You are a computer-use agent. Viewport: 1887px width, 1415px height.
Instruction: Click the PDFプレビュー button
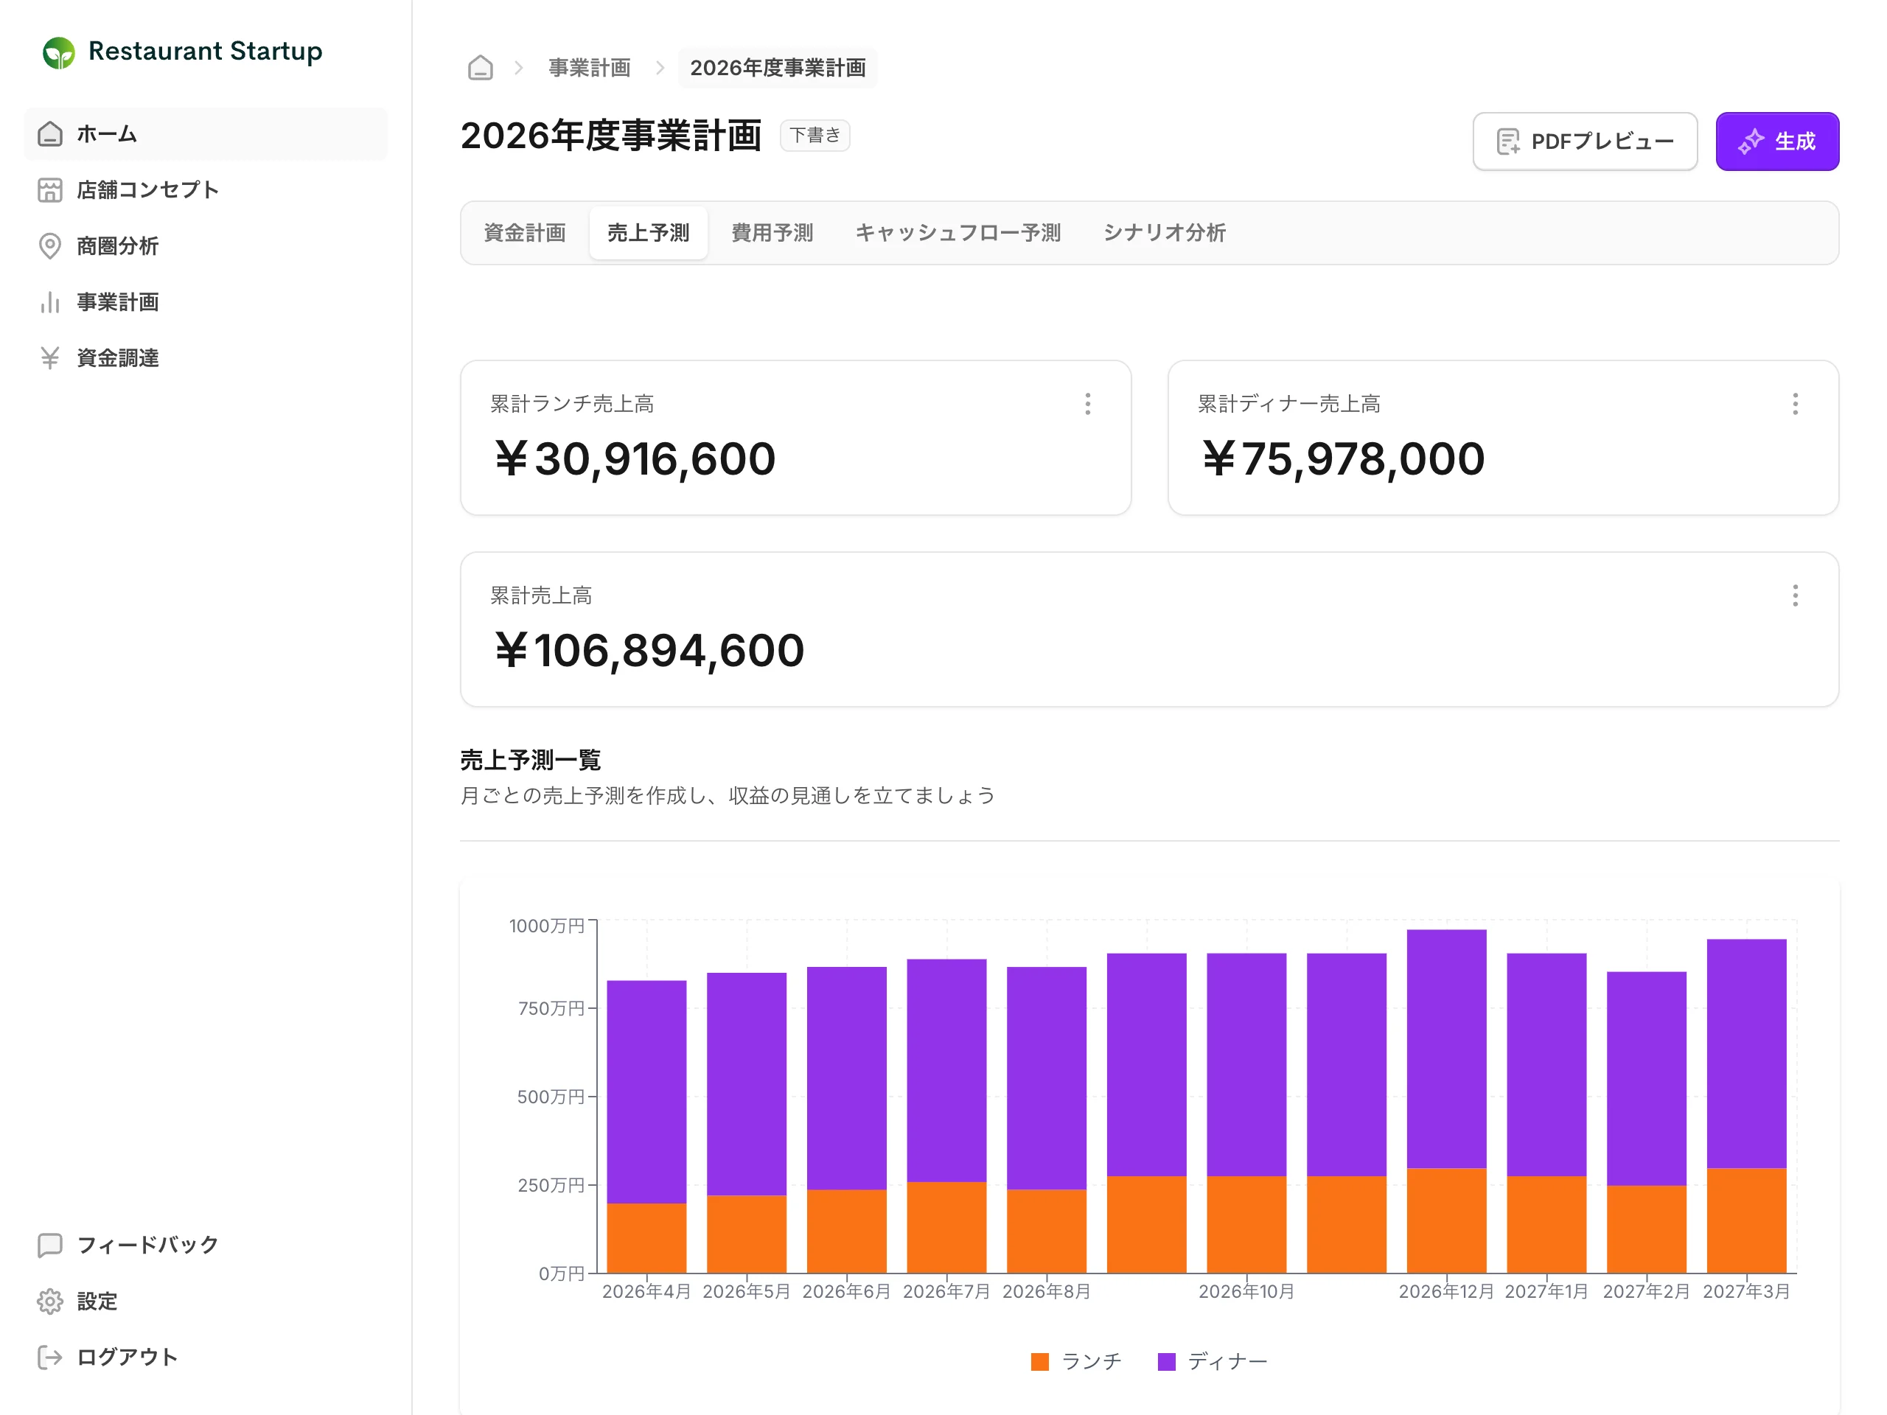[x=1585, y=141]
